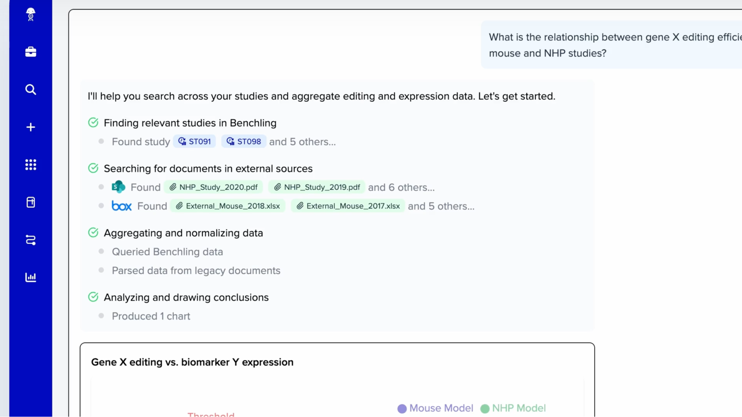Open the notebook entry icon in sidebar
The height and width of the screenshot is (417, 742).
tap(31, 202)
